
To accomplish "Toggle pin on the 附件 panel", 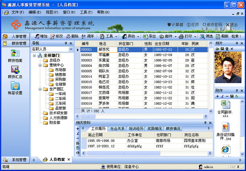I will 237,91.
